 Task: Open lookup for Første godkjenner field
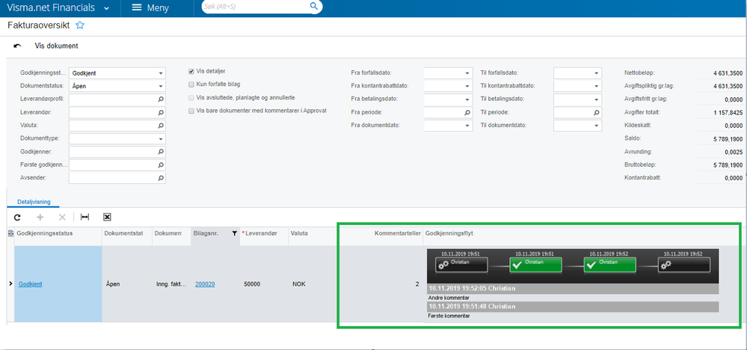[x=161, y=165]
